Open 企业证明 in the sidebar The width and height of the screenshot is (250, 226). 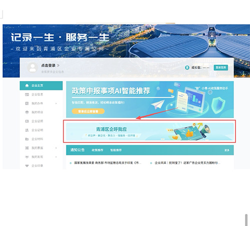(x=37, y=130)
